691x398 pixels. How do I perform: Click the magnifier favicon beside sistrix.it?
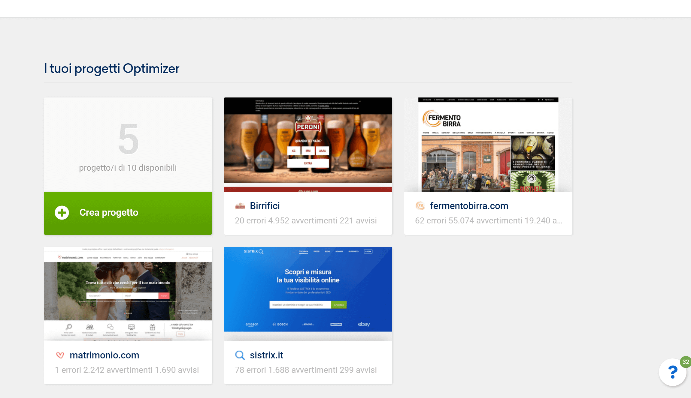coord(240,355)
